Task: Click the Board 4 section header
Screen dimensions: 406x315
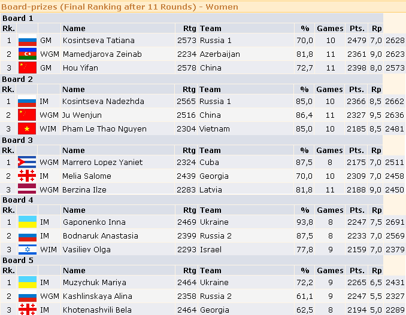Action: (x=18, y=200)
